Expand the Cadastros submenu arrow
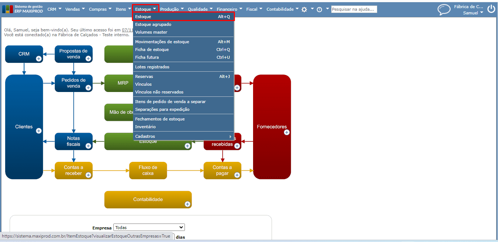Screen dimensions: 498x242 (x=230, y=136)
